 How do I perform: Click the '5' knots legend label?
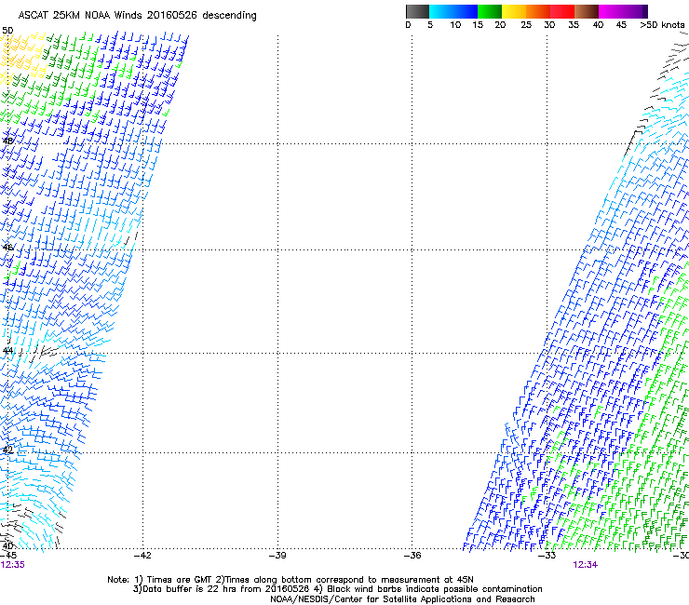pyautogui.click(x=430, y=25)
